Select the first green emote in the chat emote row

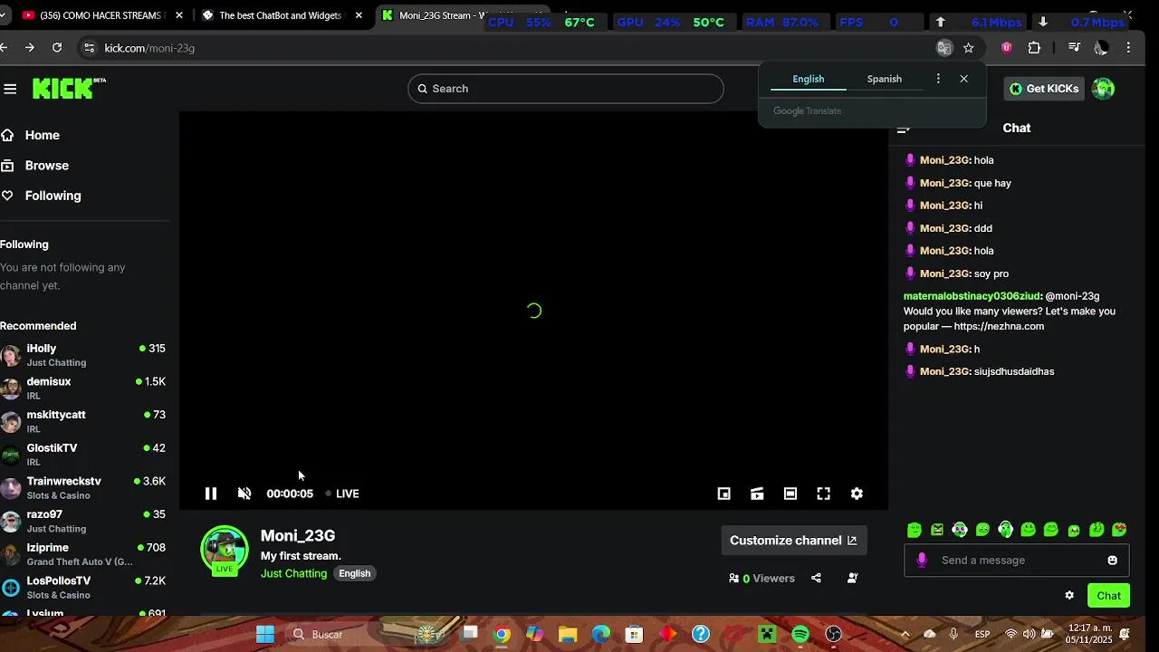point(915,530)
